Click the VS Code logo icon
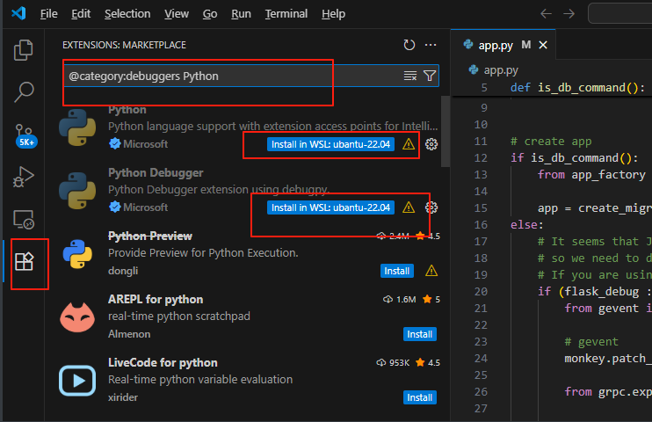This screenshot has height=422, width=652. point(18,13)
